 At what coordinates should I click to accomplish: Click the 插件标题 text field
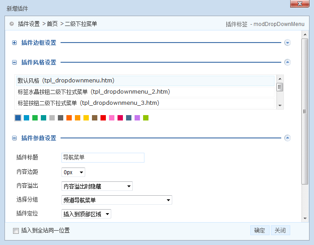(103, 158)
